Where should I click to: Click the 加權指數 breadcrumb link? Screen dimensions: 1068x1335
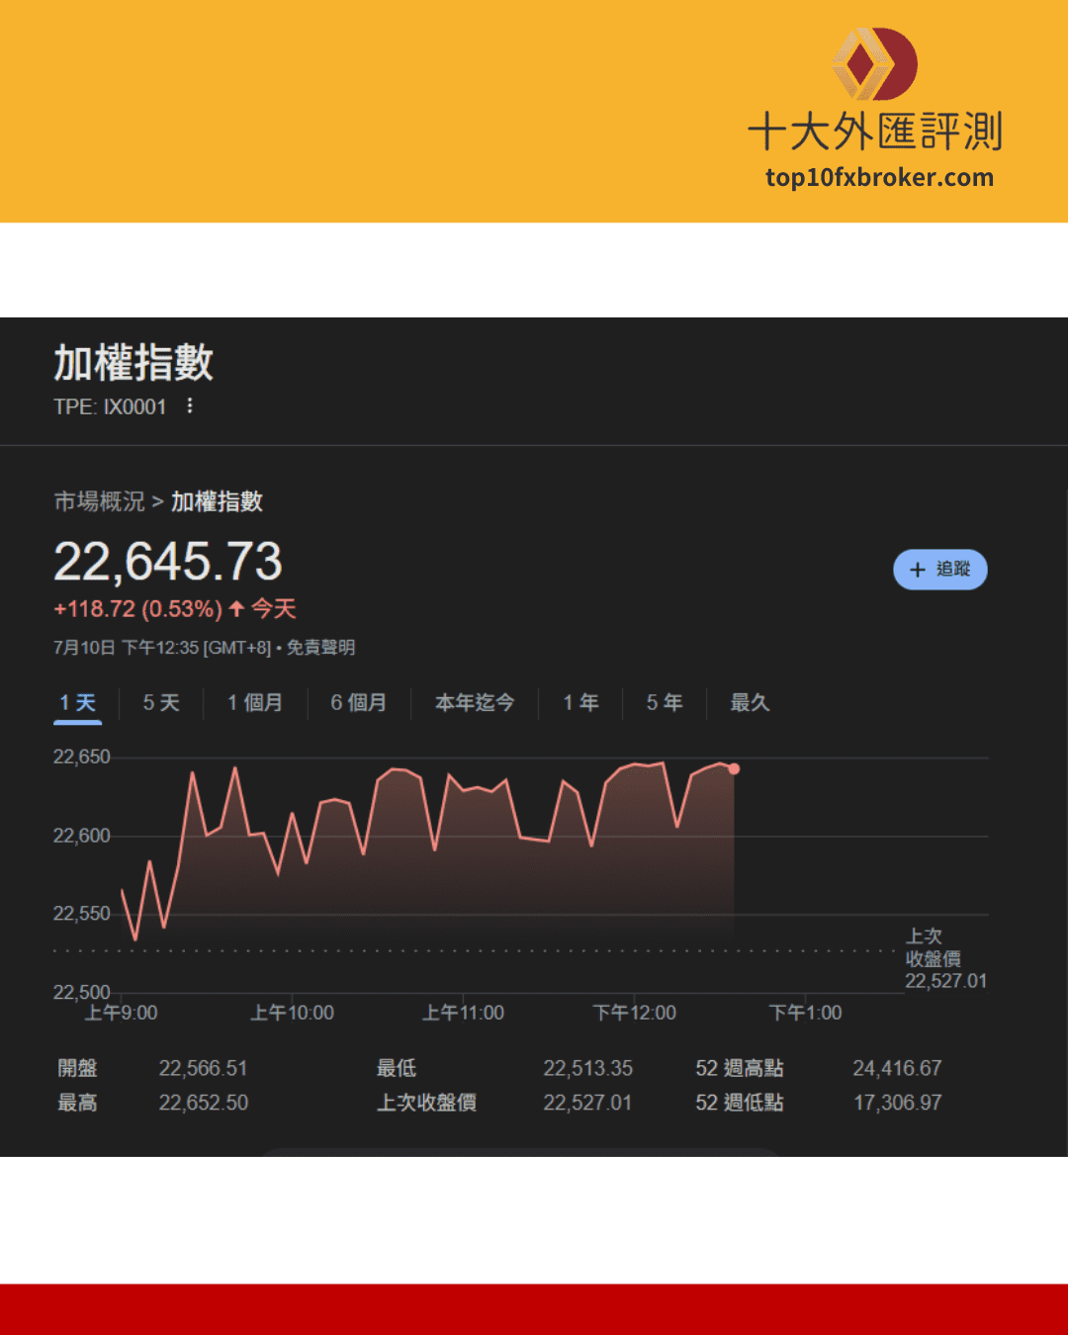click(217, 501)
